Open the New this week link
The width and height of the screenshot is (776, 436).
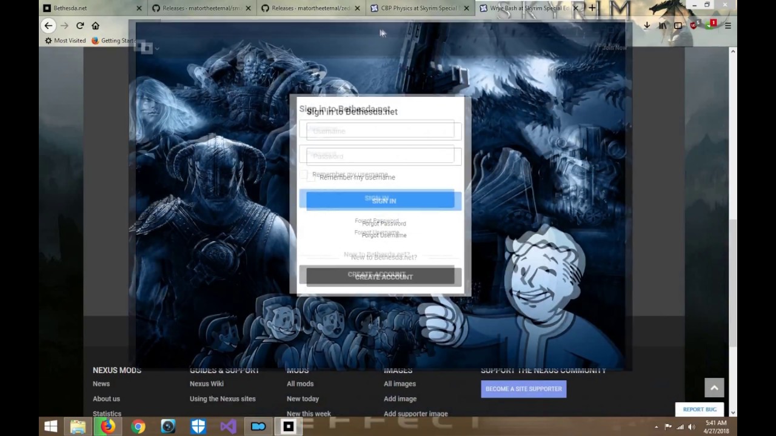(309, 414)
